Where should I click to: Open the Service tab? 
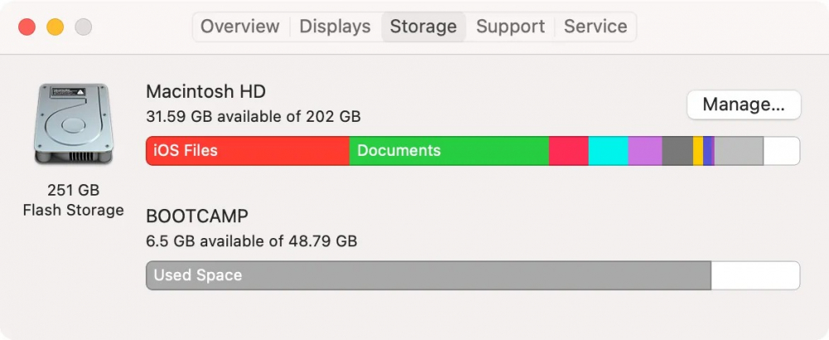(595, 27)
